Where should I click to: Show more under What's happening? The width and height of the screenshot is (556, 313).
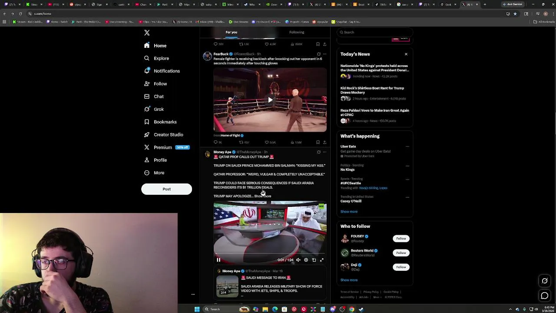tap(349, 212)
